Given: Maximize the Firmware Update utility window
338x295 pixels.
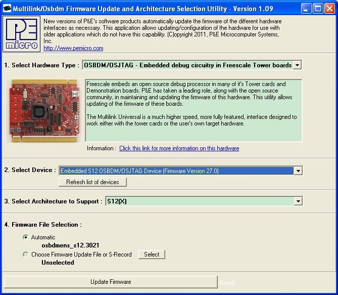Looking at the screenshot, I should tap(318, 9).
